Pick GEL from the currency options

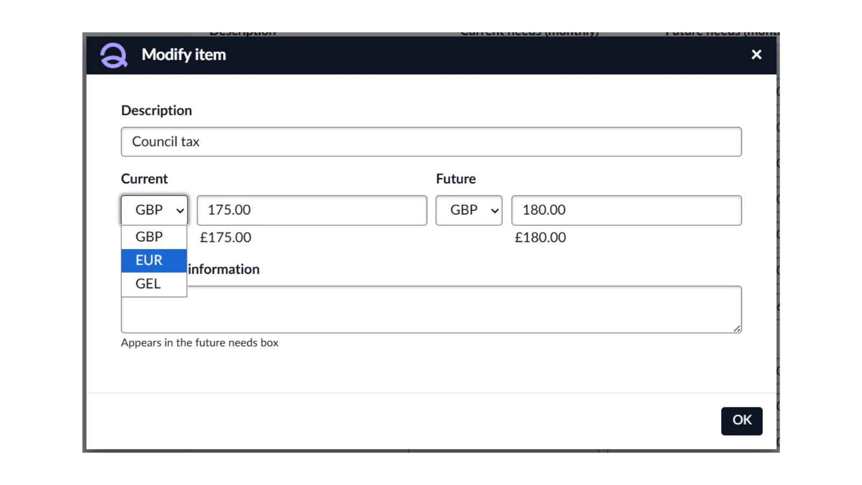point(154,284)
